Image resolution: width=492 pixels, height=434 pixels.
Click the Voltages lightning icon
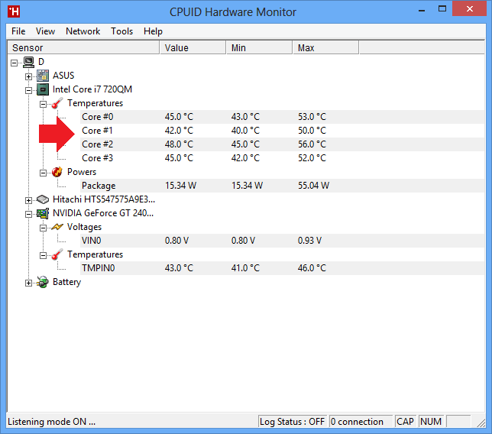57,227
